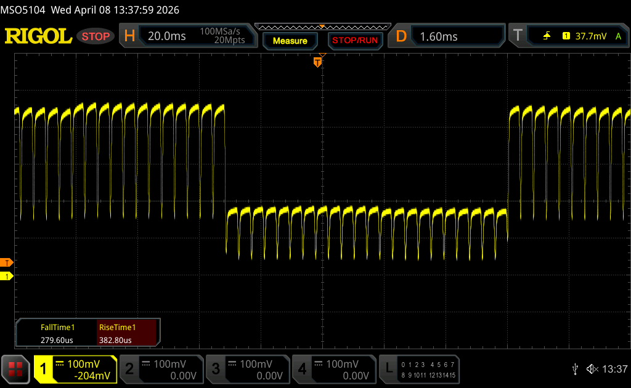Open the Measure menu
This screenshot has height=388, width=631.
pyautogui.click(x=290, y=41)
